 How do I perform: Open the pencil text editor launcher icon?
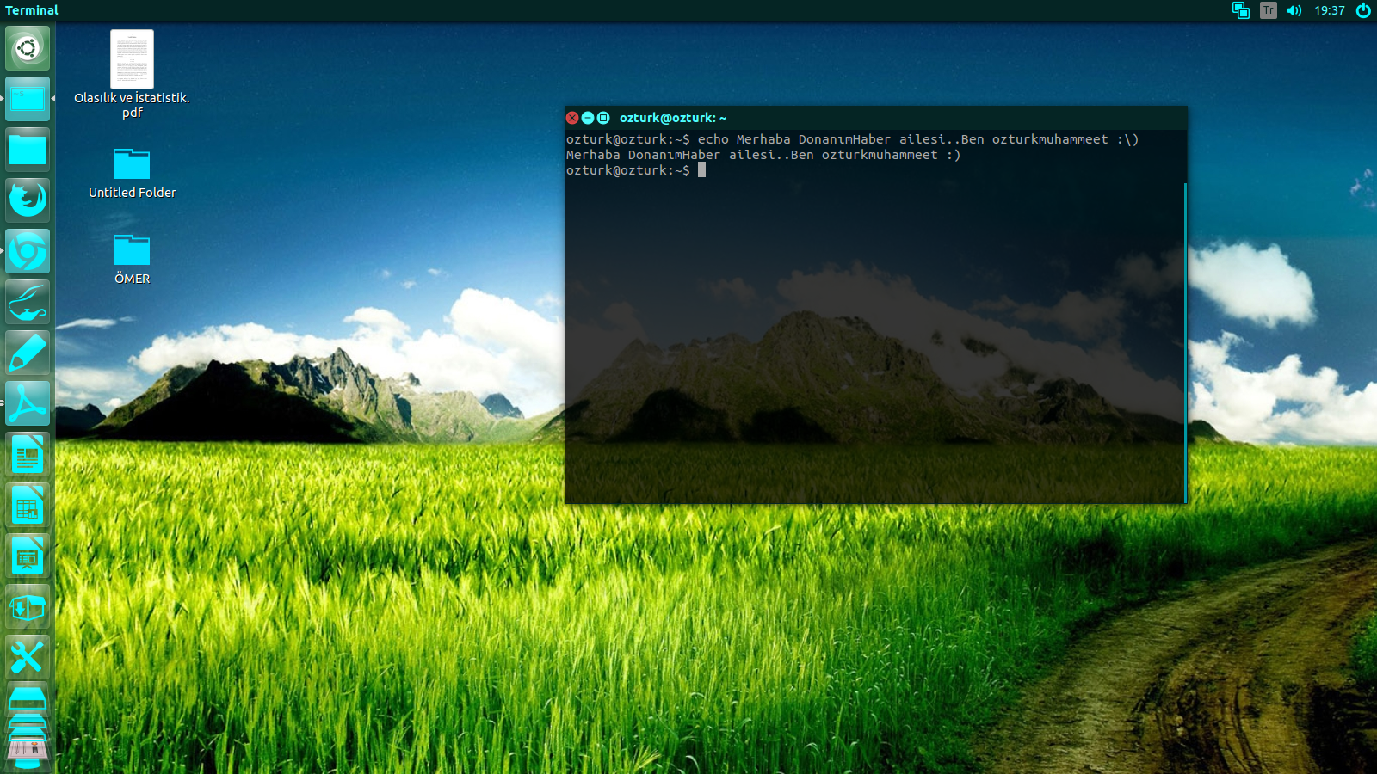[28, 353]
